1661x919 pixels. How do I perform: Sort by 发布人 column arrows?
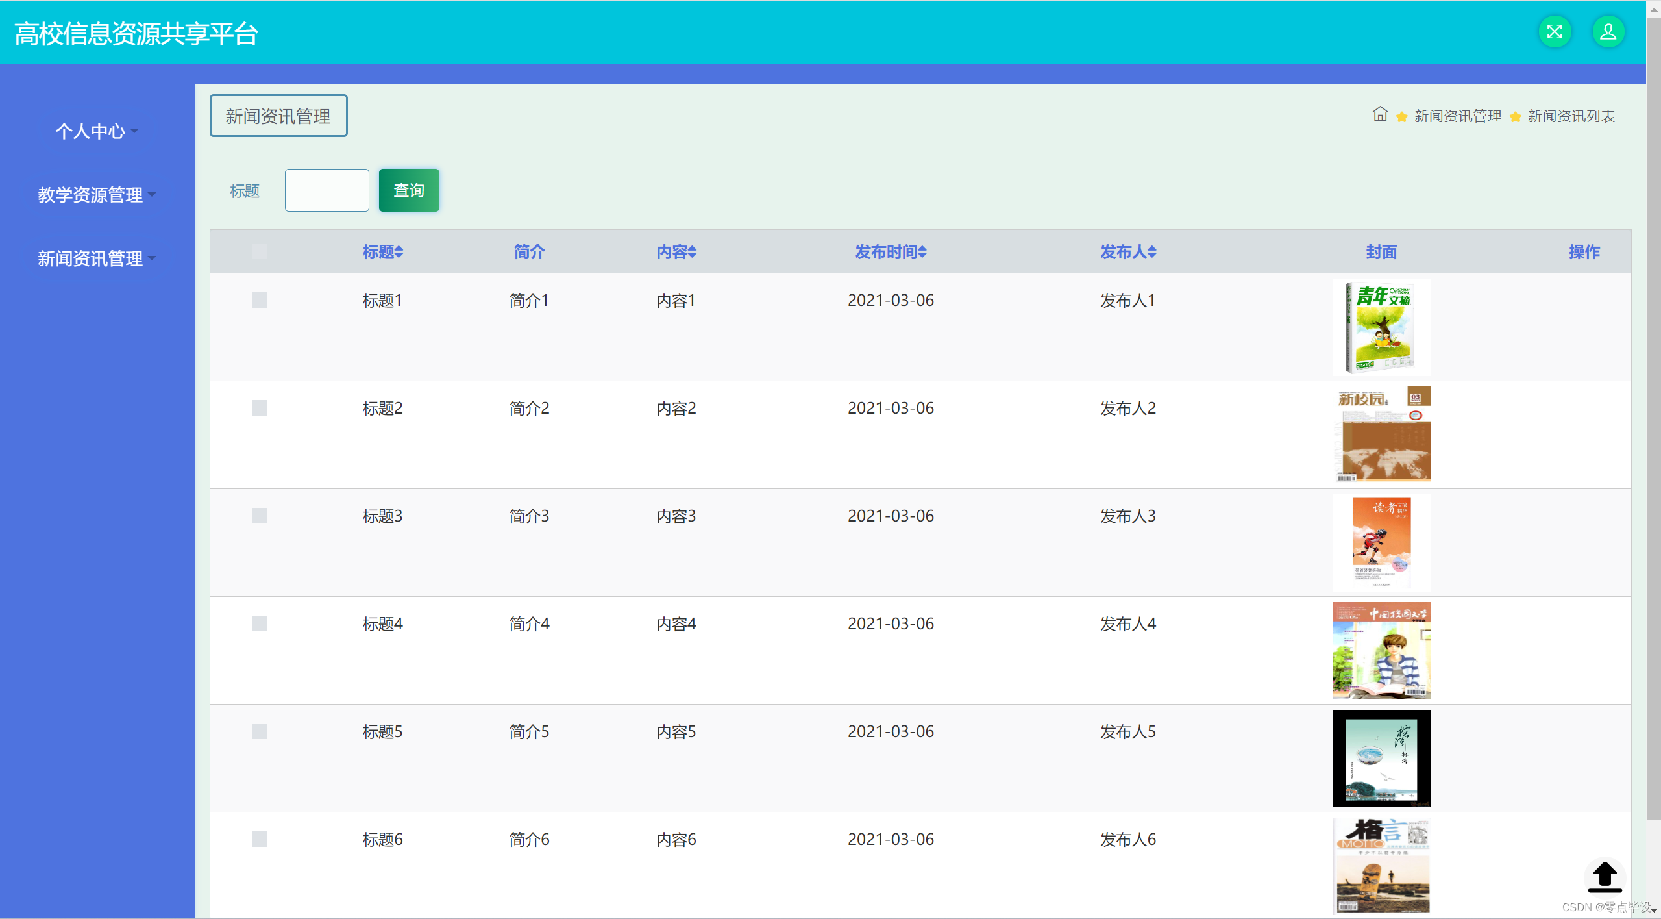pyautogui.click(x=1152, y=252)
